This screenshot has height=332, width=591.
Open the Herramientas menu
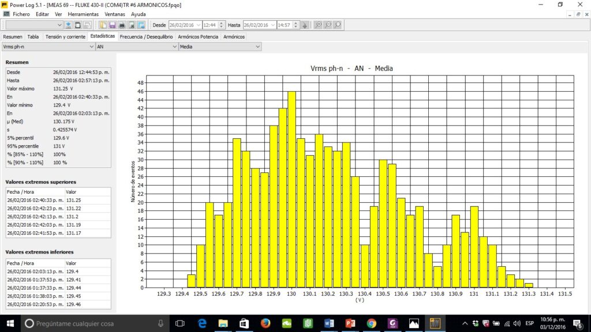83,14
